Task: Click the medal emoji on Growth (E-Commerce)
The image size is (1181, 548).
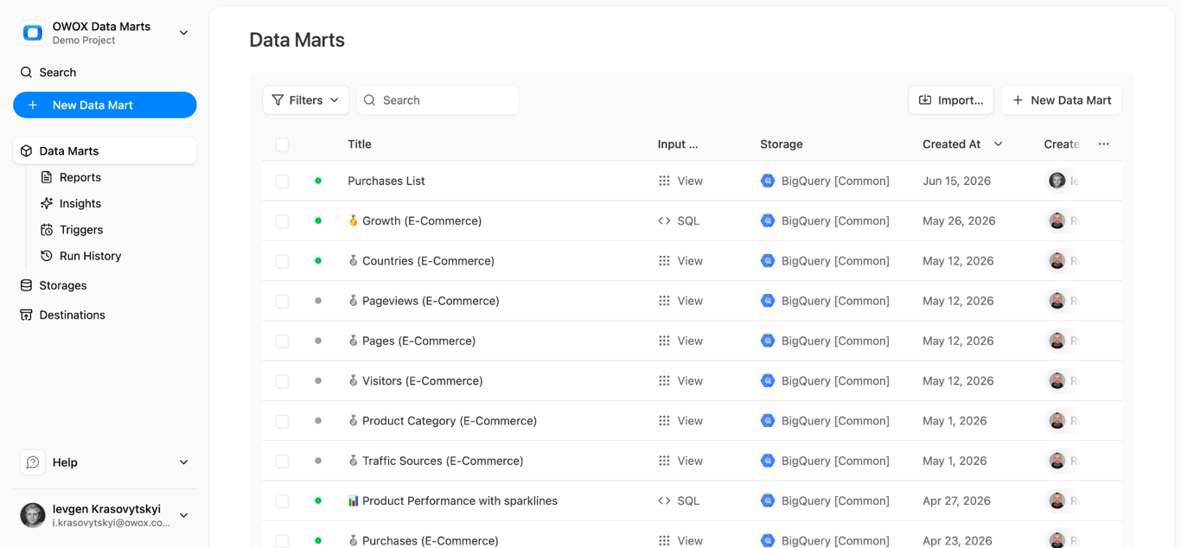Action: click(x=353, y=220)
